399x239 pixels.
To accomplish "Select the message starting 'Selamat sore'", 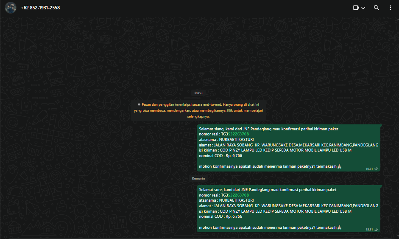I will [x=289, y=209].
